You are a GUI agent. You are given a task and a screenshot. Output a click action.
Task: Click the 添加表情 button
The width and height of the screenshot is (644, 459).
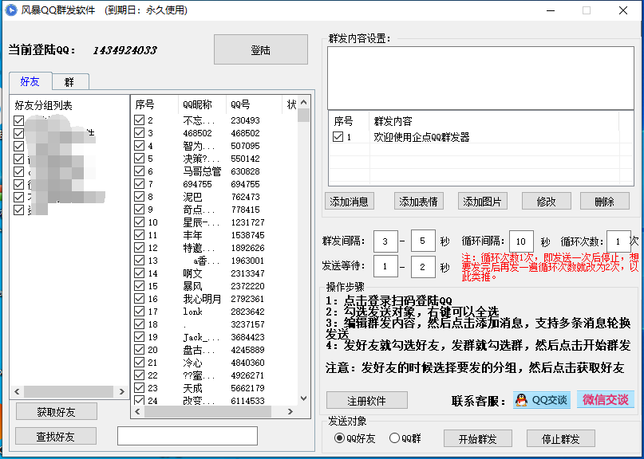click(x=418, y=202)
